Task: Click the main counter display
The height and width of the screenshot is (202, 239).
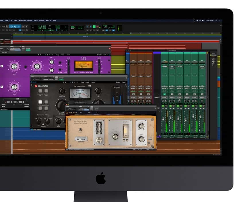Action: 42,27
